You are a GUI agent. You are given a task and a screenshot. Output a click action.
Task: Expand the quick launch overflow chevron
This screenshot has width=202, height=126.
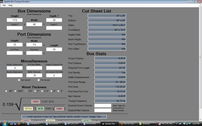click(x=23, y=123)
